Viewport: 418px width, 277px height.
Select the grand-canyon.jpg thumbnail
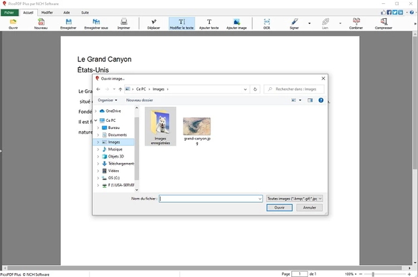197,126
